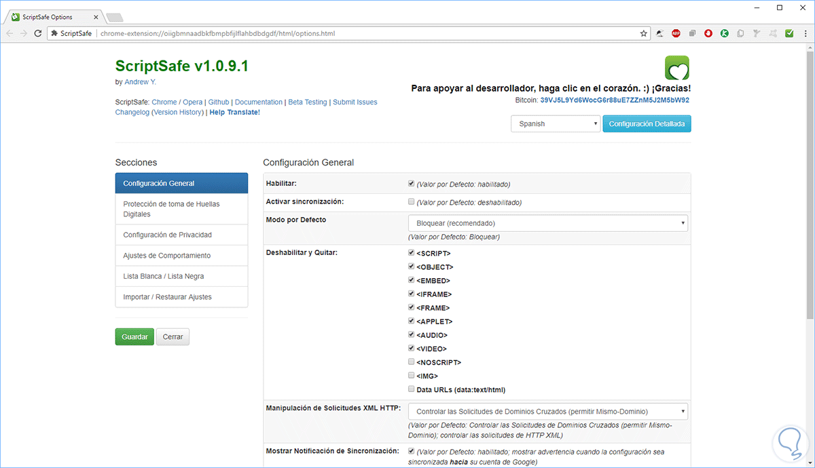The height and width of the screenshot is (468, 815).
Task: Toggle Mostrar Notificación de Sincronización checkbox
Action: [411, 450]
